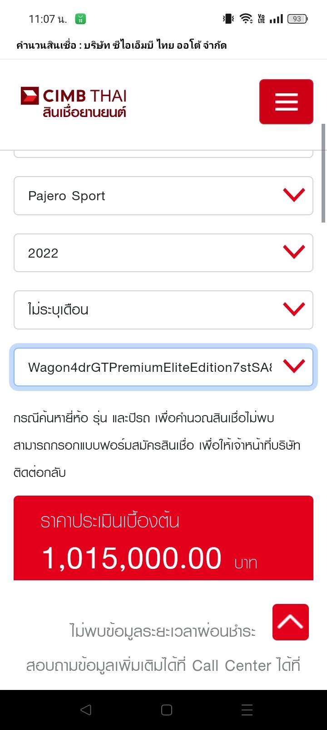This screenshot has height=730, width=327.
Task: Tap the Call Center inquiry text
Action: pyautogui.click(x=163, y=665)
